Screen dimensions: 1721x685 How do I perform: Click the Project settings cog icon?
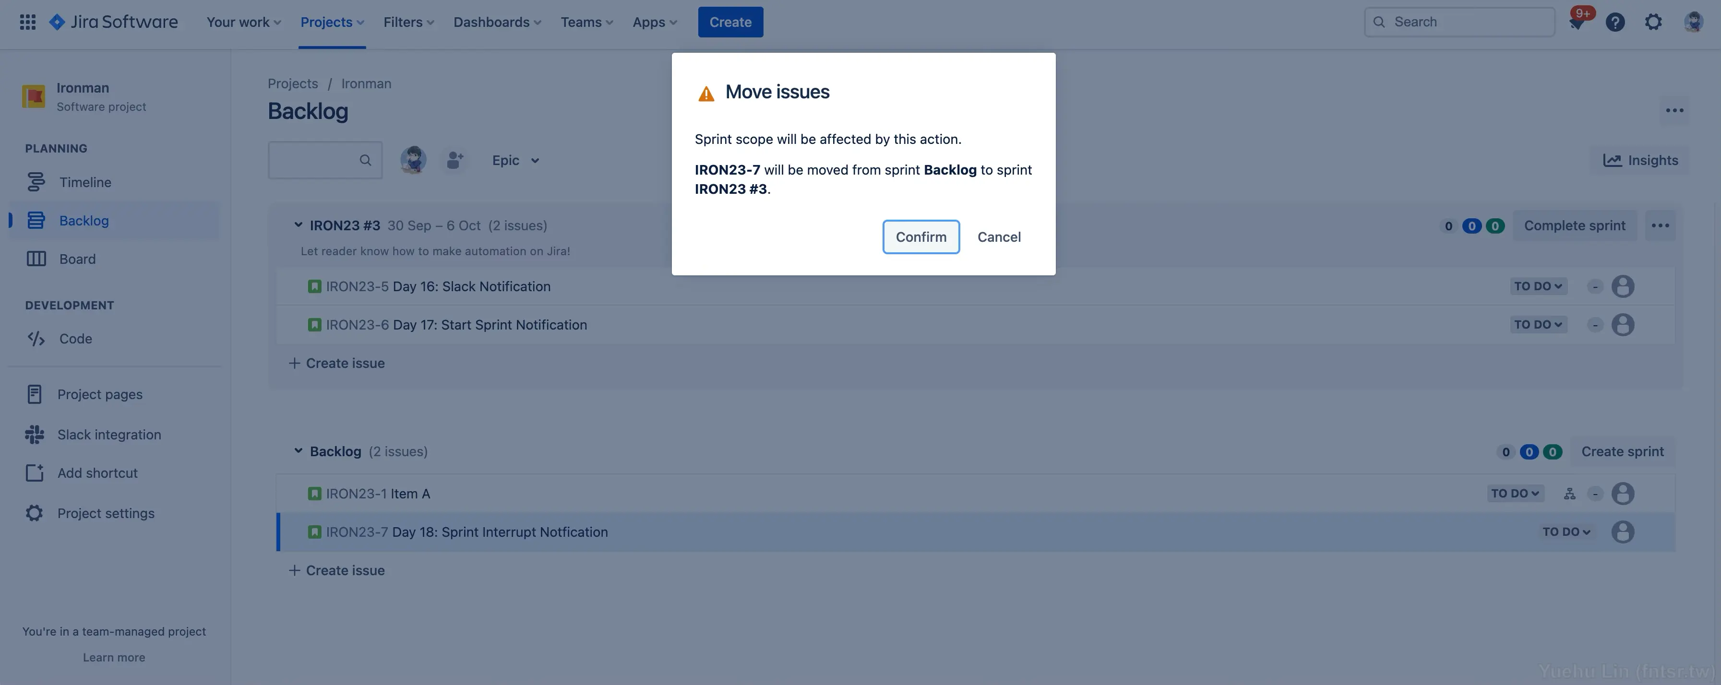(x=34, y=513)
